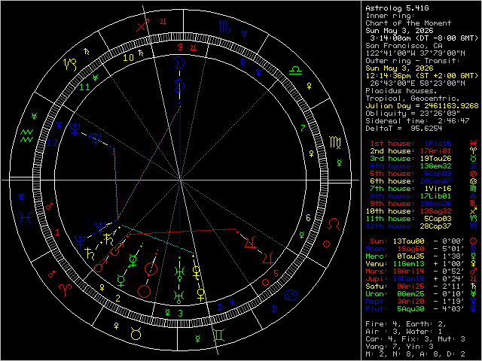Select the green Libra glyph on the wheel

[295, 71]
